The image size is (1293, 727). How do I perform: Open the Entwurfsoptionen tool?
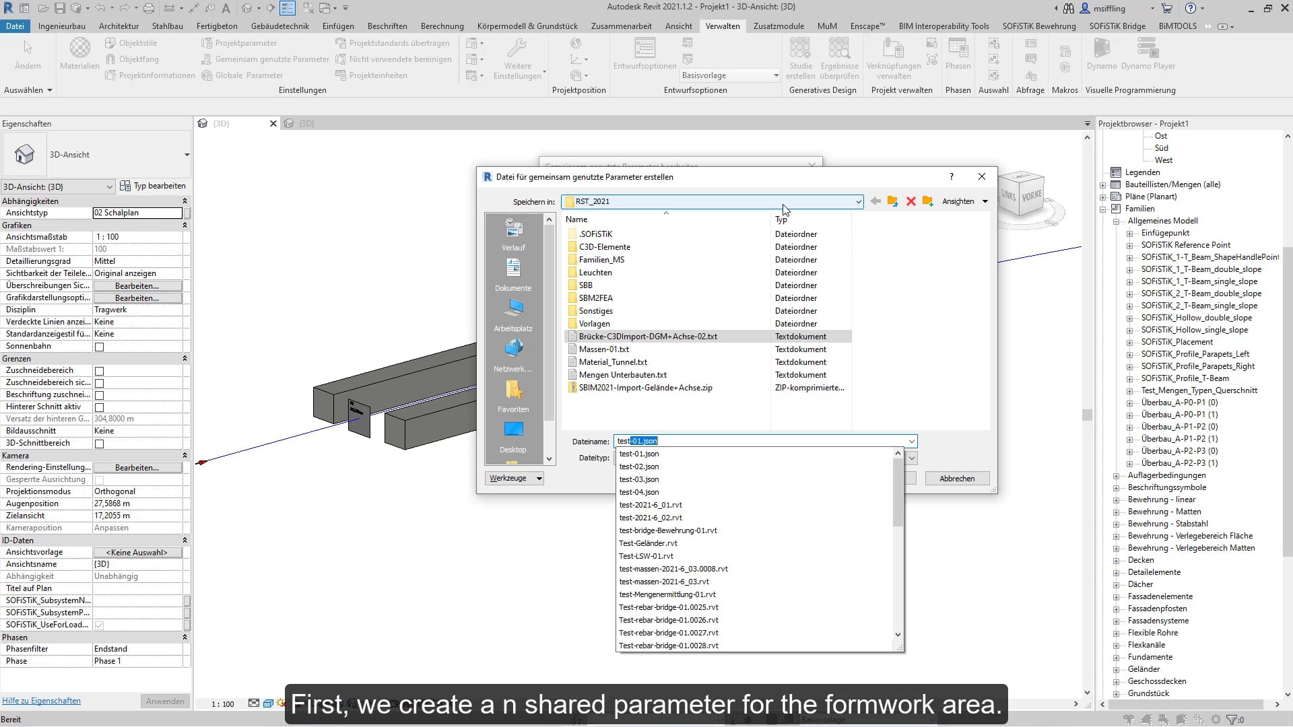coord(645,54)
